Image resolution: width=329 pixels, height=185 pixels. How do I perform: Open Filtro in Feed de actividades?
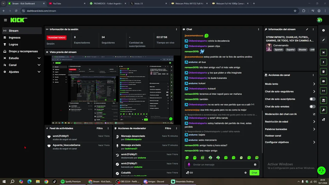[x=100, y=128]
